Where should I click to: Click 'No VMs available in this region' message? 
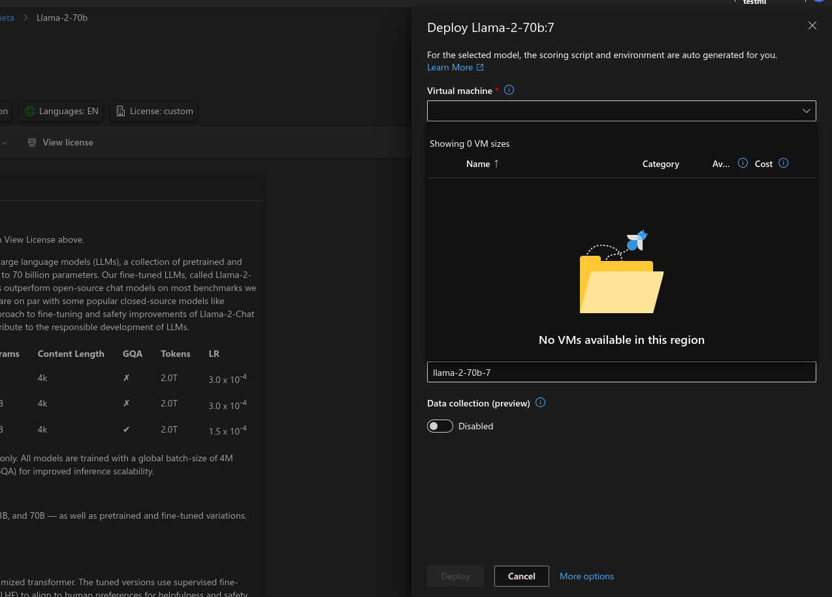tap(622, 340)
